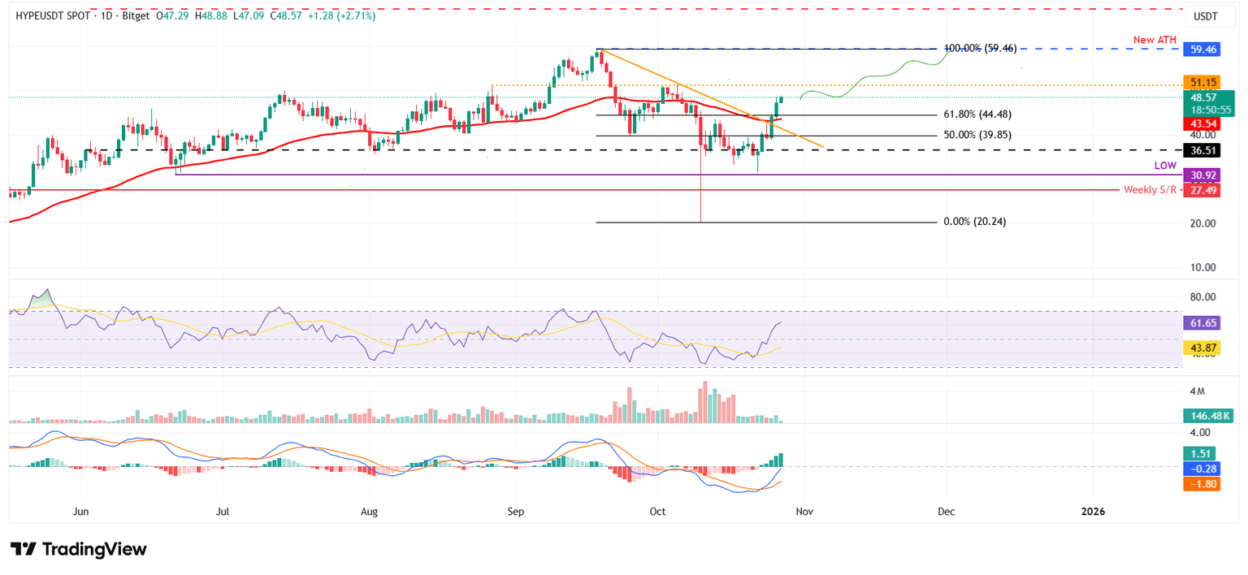Image resolution: width=1248 pixels, height=575 pixels.
Task: Click the 0.00% (20.24) Fibonacci label
Action: click(x=977, y=221)
